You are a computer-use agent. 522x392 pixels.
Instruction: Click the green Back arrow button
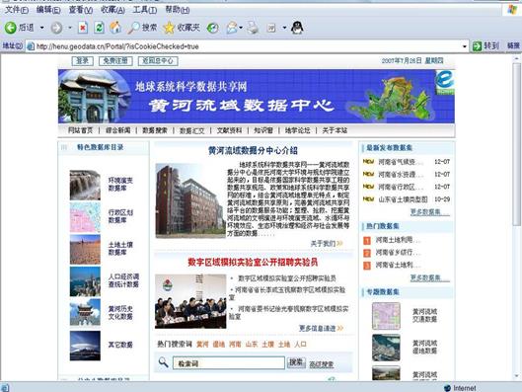(10, 28)
